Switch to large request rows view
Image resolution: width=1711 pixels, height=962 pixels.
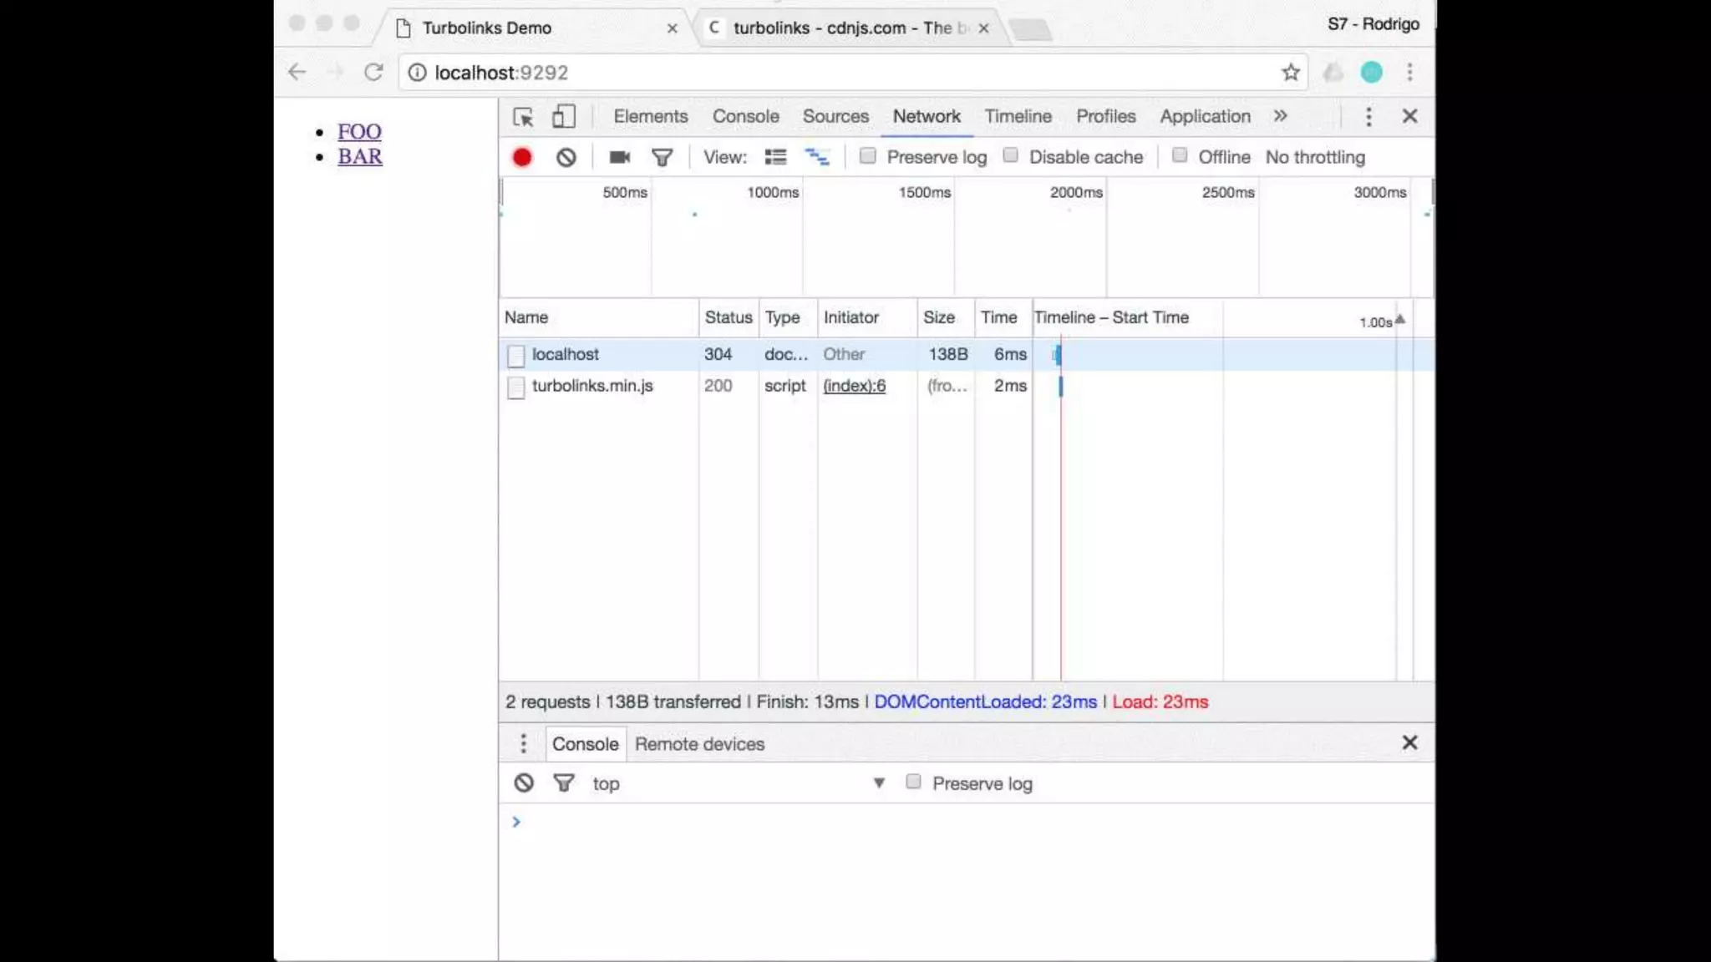[775, 157]
